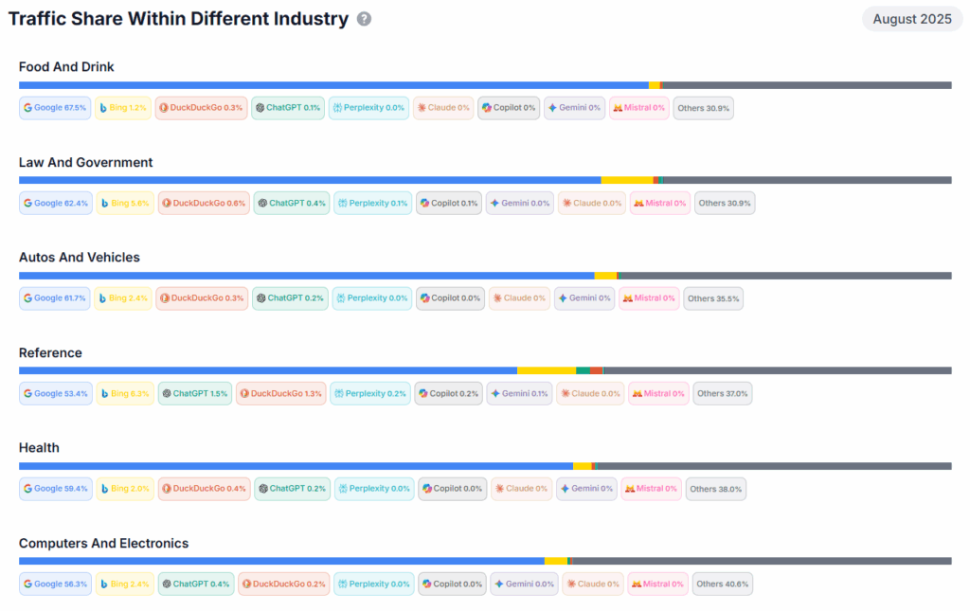
Task: Click the help question mark icon beside title
Action: [x=364, y=19]
